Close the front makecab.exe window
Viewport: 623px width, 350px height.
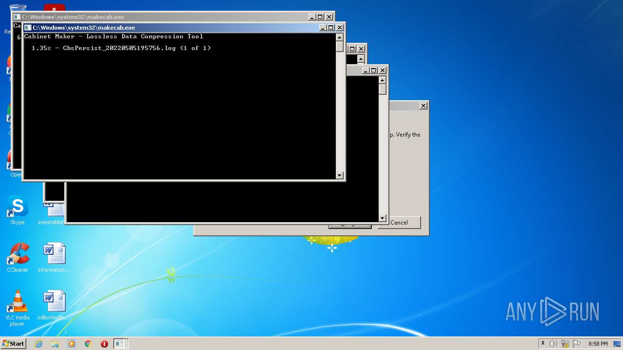340,28
